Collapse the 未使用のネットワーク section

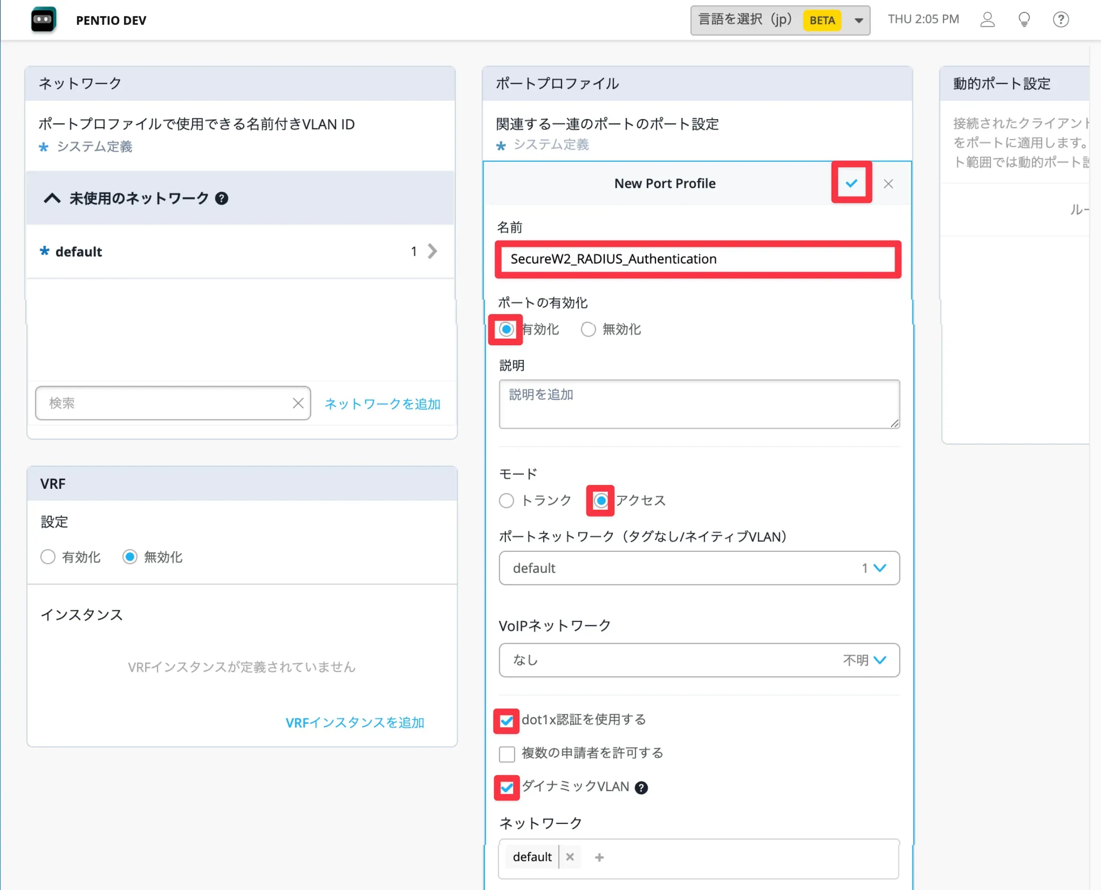click(52, 198)
